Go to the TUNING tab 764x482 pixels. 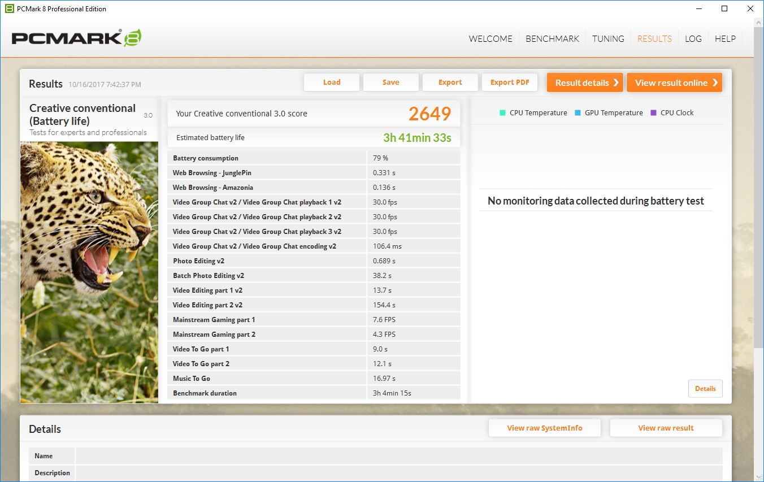coord(608,39)
